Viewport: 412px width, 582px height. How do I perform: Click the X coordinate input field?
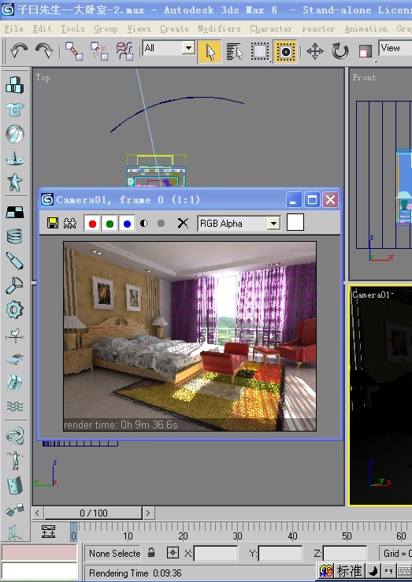(216, 554)
